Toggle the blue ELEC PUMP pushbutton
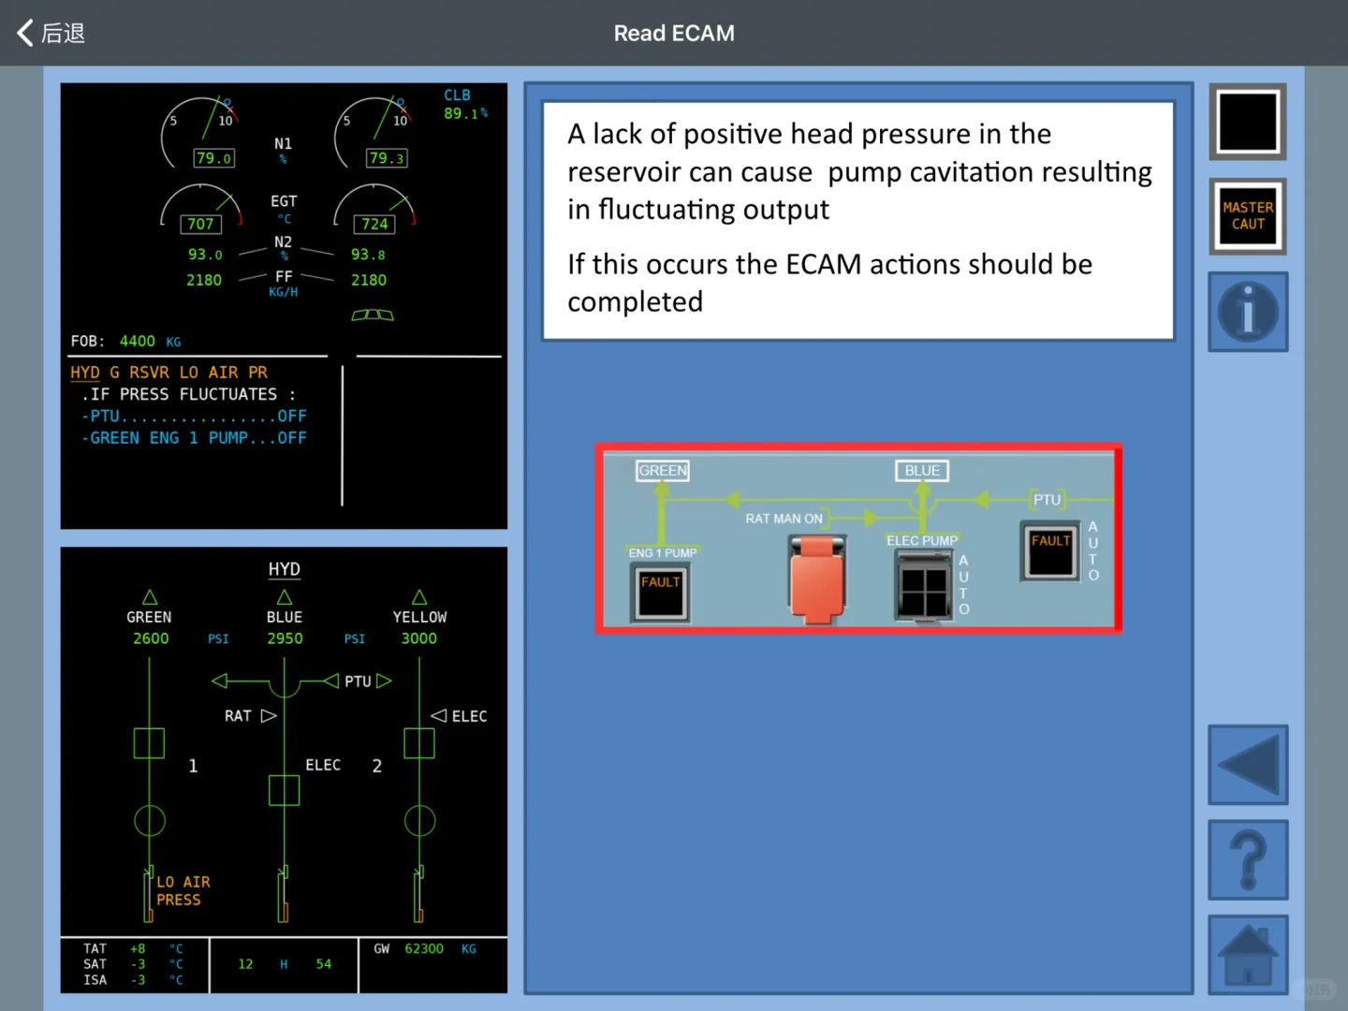This screenshot has width=1348, height=1011. 924,585
